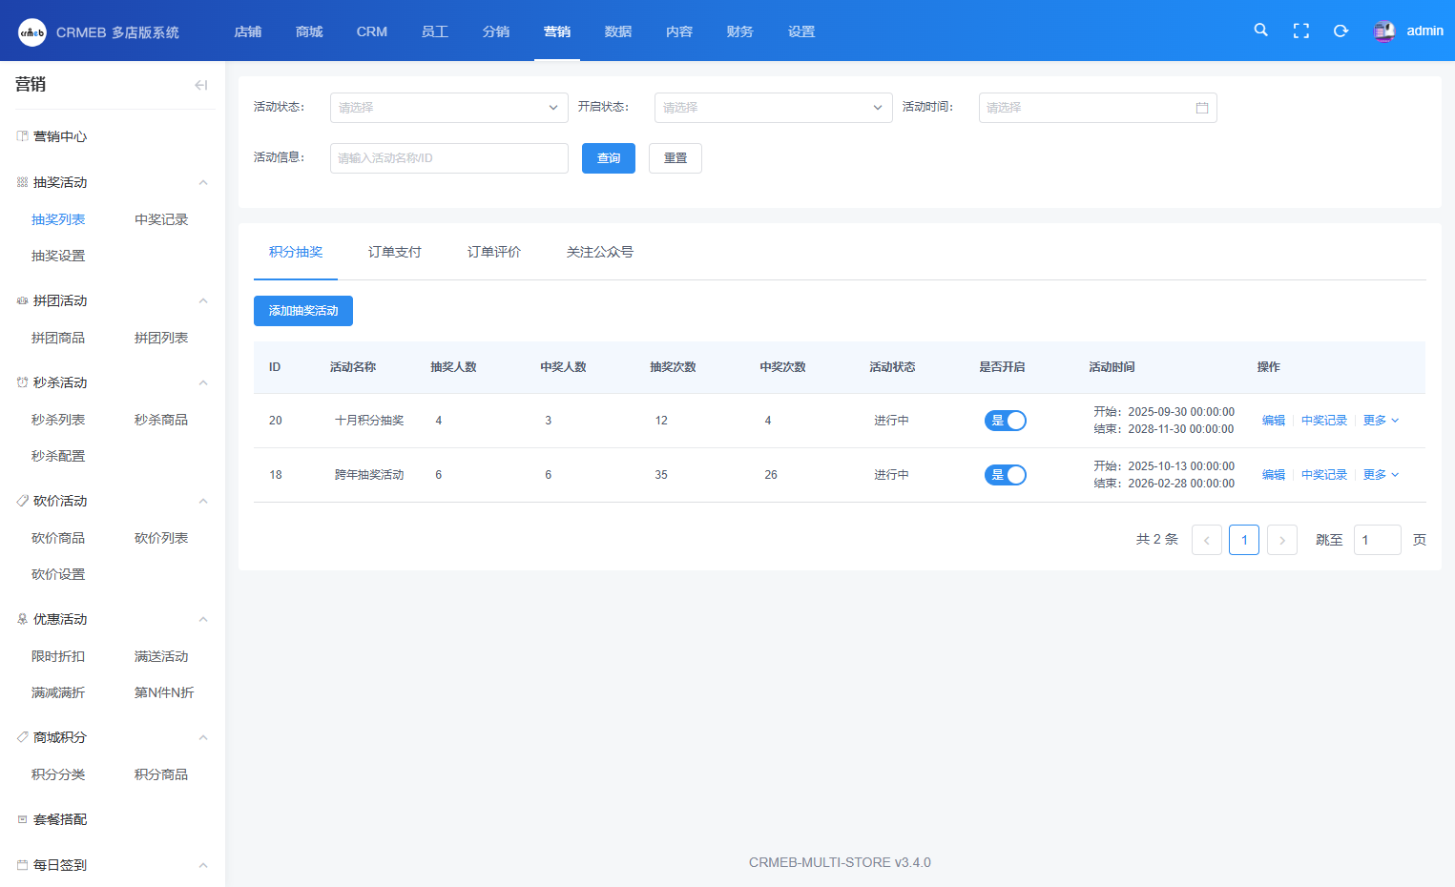Expand 更多 menu for 十月积分抽奖 row
The image size is (1455, 887).
pyautogui.click(x=1380, y=421)
